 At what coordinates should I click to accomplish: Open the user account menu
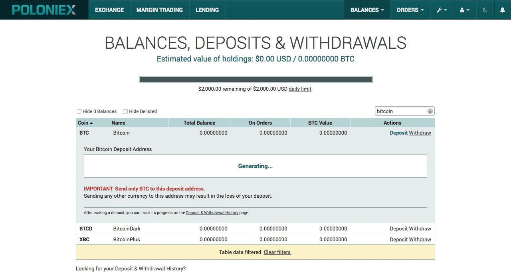click(464, 10)
